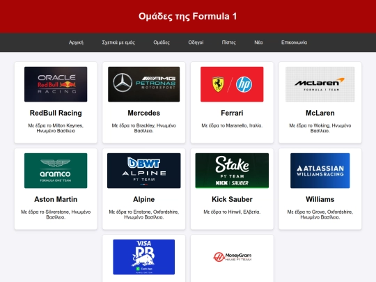The width and height of the screenshot is (376, 282).
Task: Open the Σχετικά με εμάς page
Action: (x=118, y=42)
